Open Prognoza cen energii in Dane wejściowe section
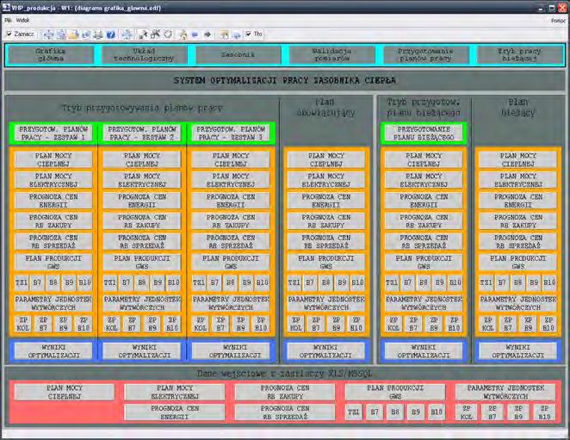The image size is (570, 440). (x=175, y=412)
